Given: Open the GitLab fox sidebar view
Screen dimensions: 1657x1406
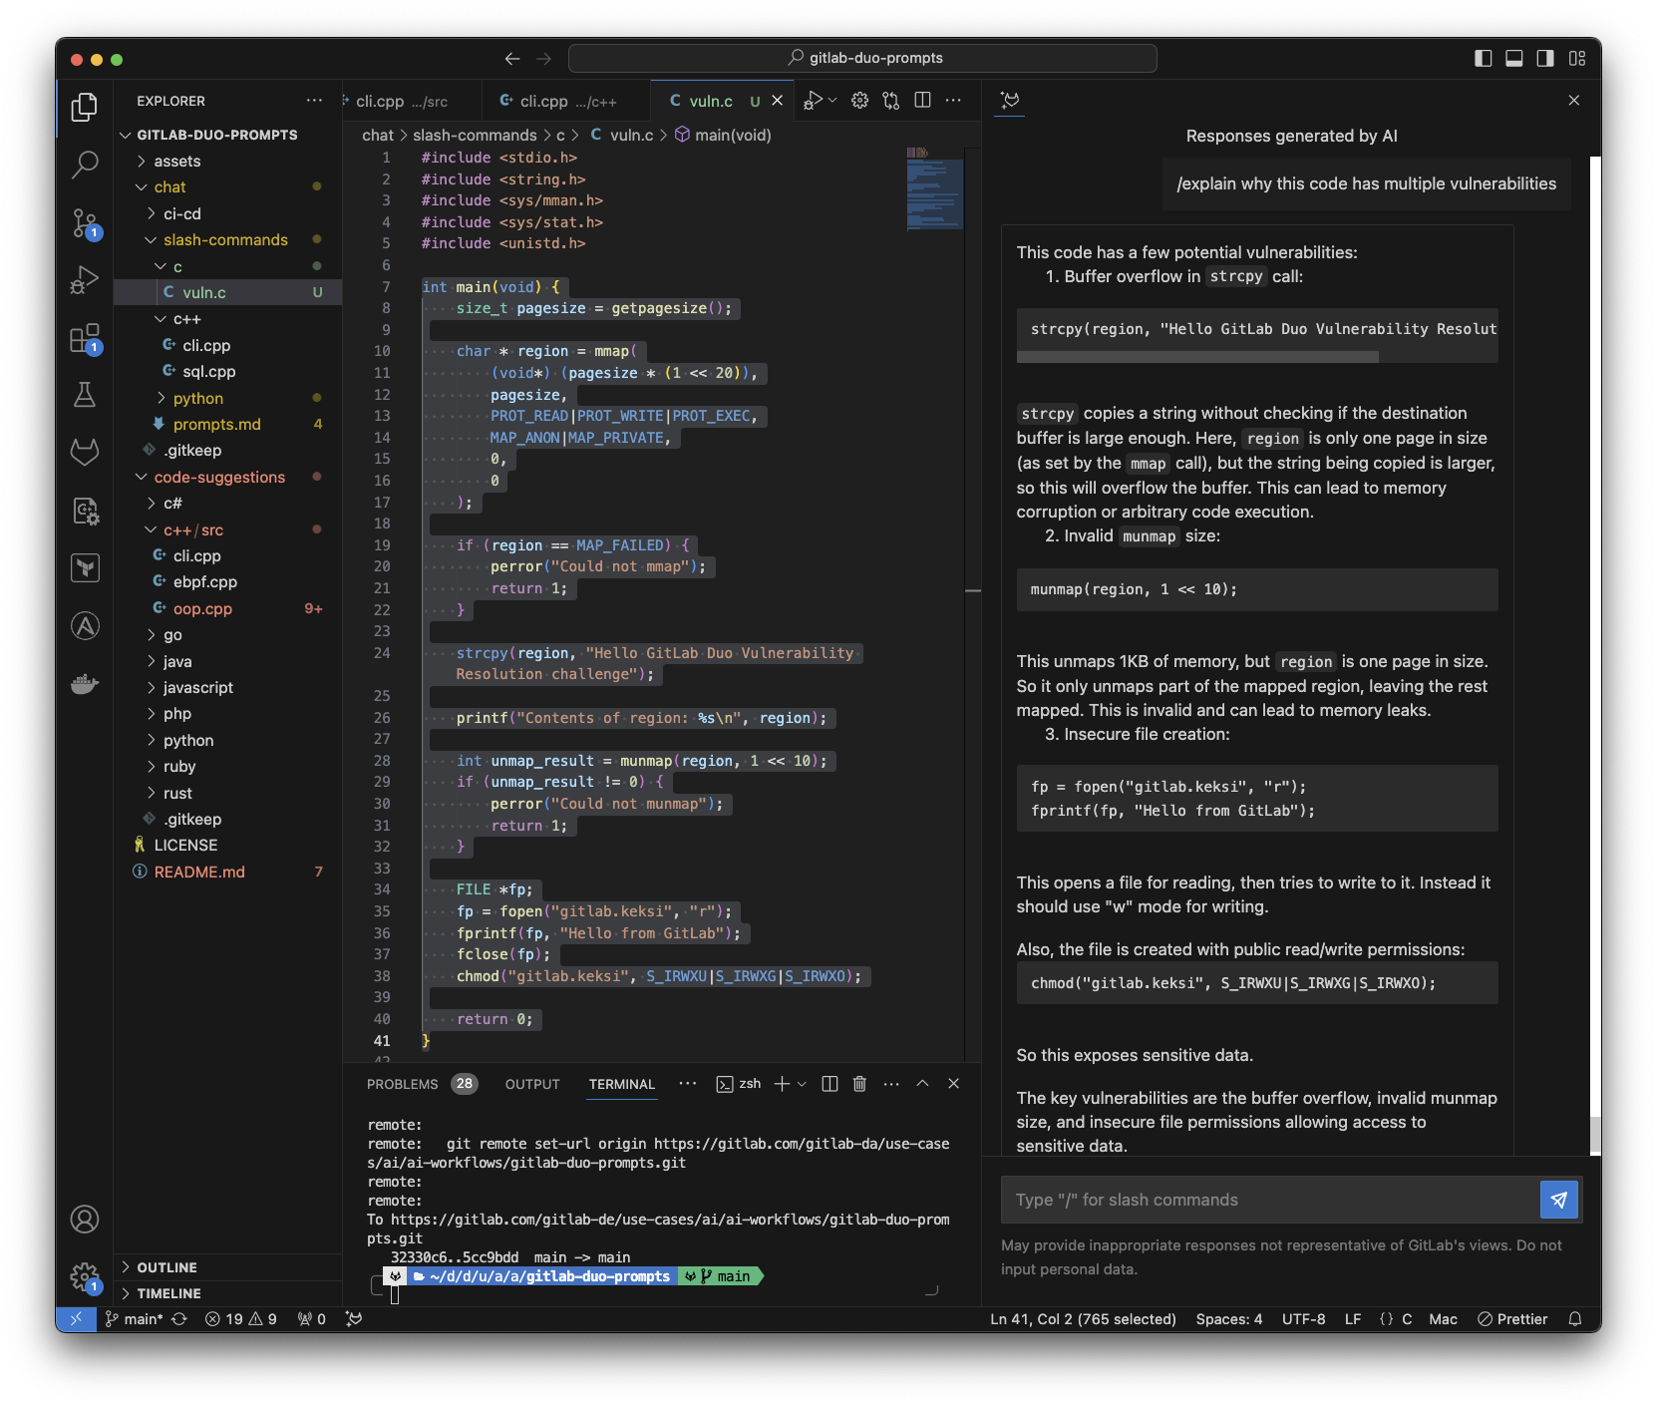Looking at the screenshot, I should pos(85,453).
